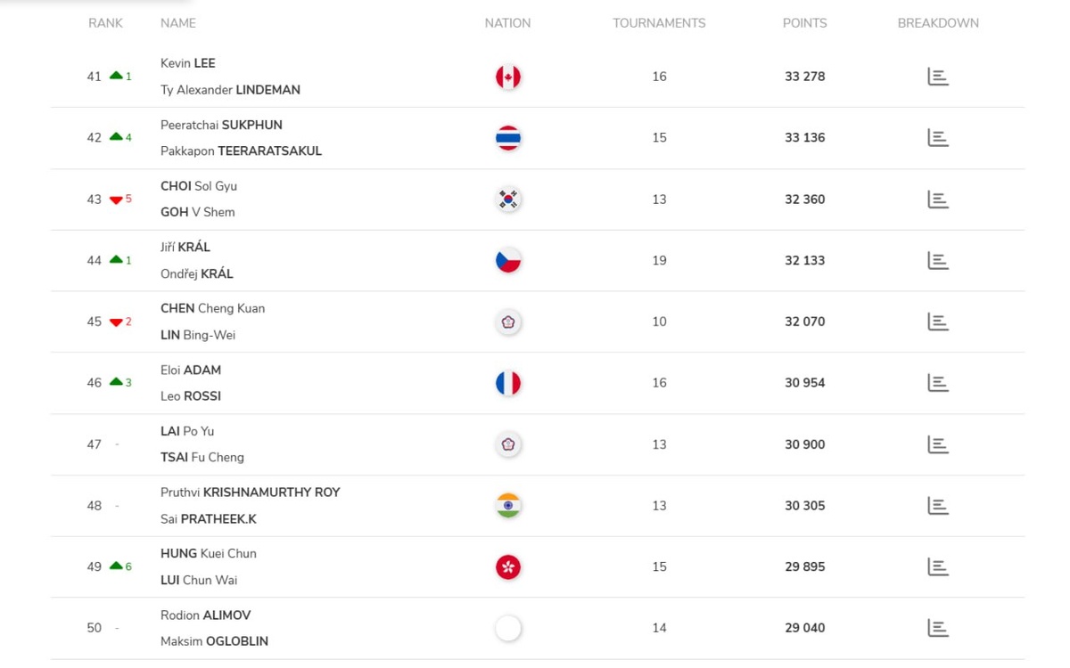Open Ty Alexander Lindeman player link
This screenshot has height=668, width=1070.
(x=230, y=90)
